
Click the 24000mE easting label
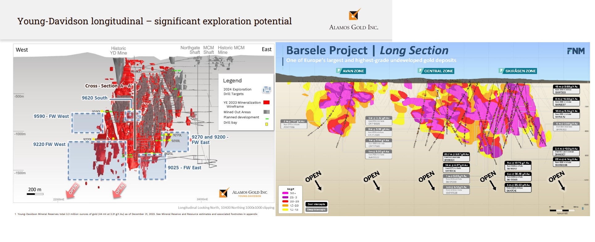point(202,199)
